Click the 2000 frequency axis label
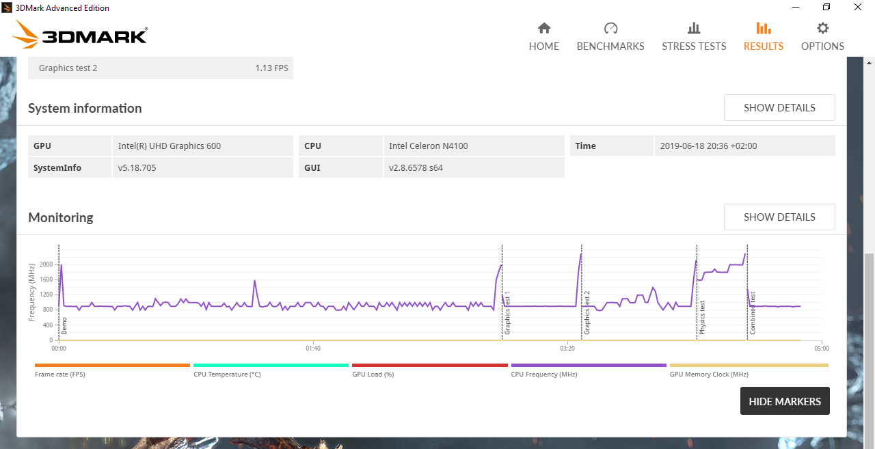The height and width of the screenshot is (449, 875). pyautogui.click(x=46, y=264)
